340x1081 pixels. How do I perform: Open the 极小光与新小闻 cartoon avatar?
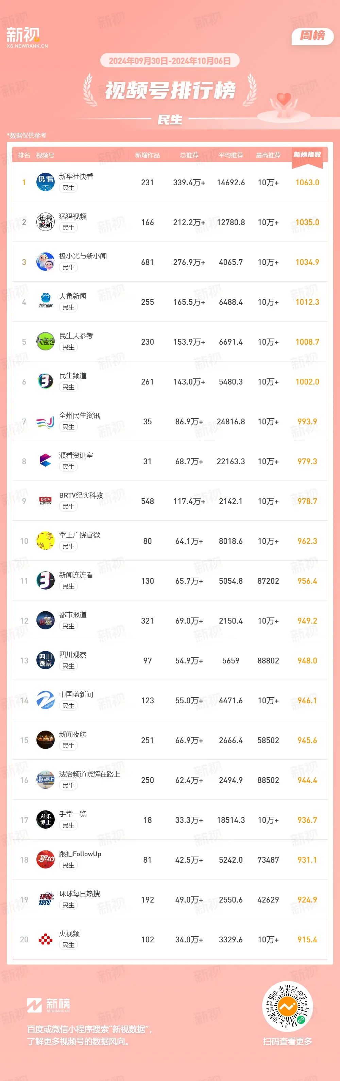pyautogui.click(x=45, y=262)
